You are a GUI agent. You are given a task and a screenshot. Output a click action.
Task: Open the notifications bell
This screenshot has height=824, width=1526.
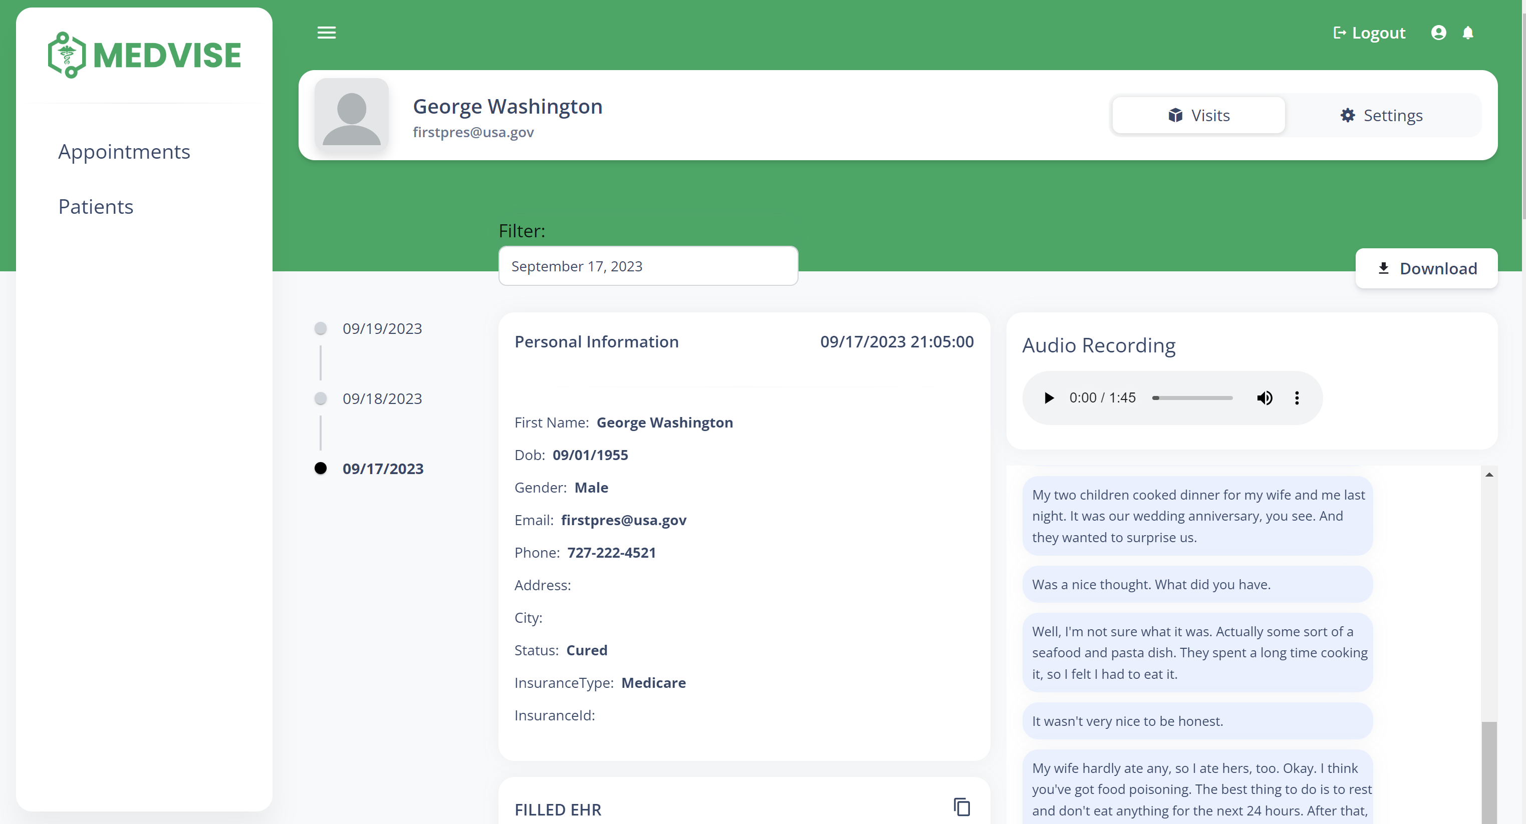[1468, 33]
